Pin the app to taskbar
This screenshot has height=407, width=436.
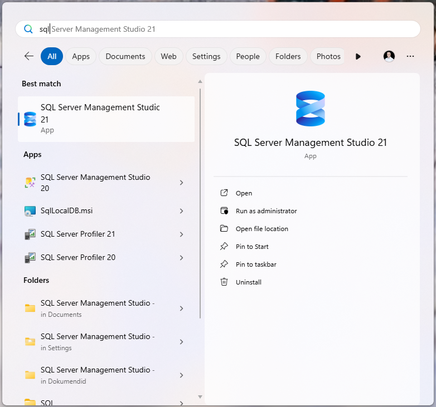click(x=256, y=264)
